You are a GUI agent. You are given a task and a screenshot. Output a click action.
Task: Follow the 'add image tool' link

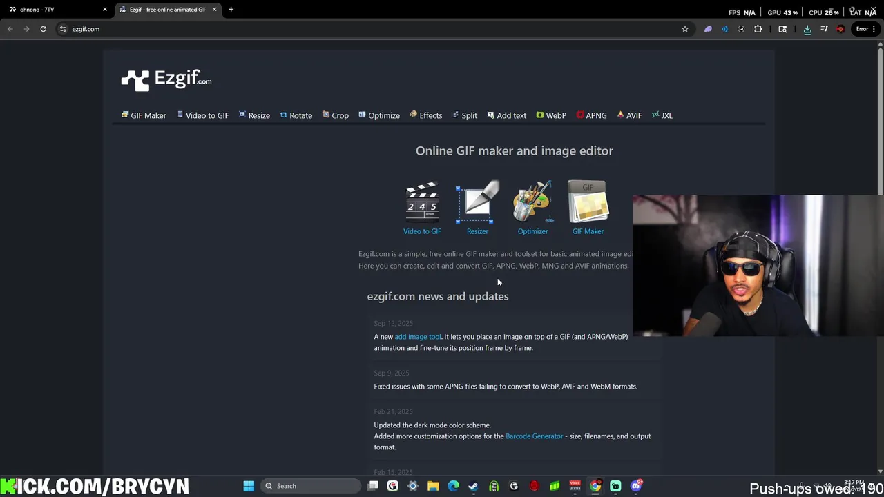click(418, 337)
